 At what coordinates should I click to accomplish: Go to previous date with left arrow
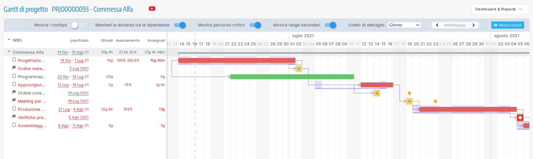[437, 25]
